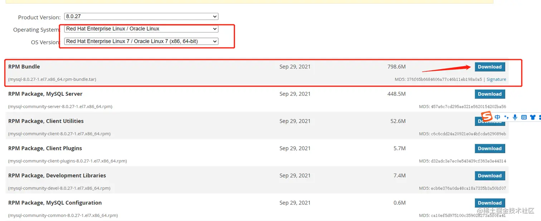Click the mysql-community-client-8.0.27 rpm filename
The height and width of the screenshot is (221, 541).
coord(59,134)
